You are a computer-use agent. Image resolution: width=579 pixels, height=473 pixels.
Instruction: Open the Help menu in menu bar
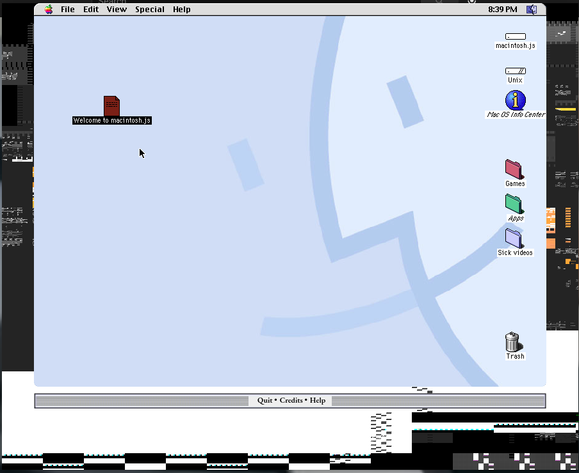tap(182, 9)
